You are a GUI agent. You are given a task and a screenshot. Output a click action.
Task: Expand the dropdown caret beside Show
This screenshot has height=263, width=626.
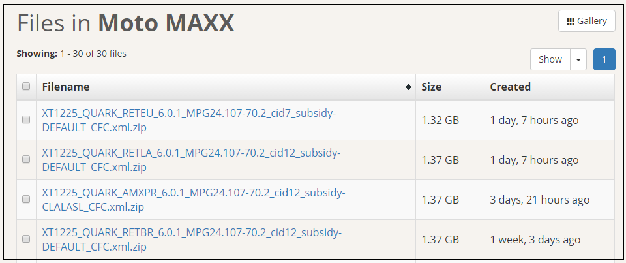tap(578, 59)
